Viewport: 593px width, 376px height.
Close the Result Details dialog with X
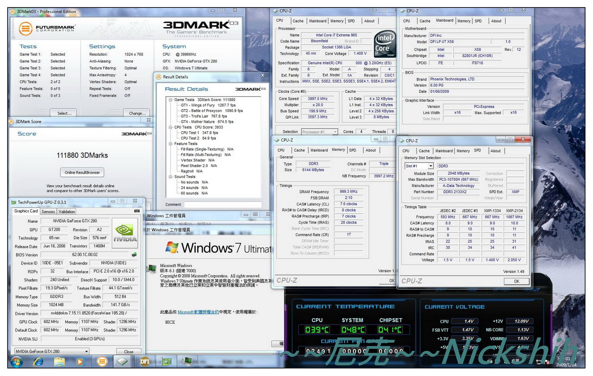(x=263, y=75)
